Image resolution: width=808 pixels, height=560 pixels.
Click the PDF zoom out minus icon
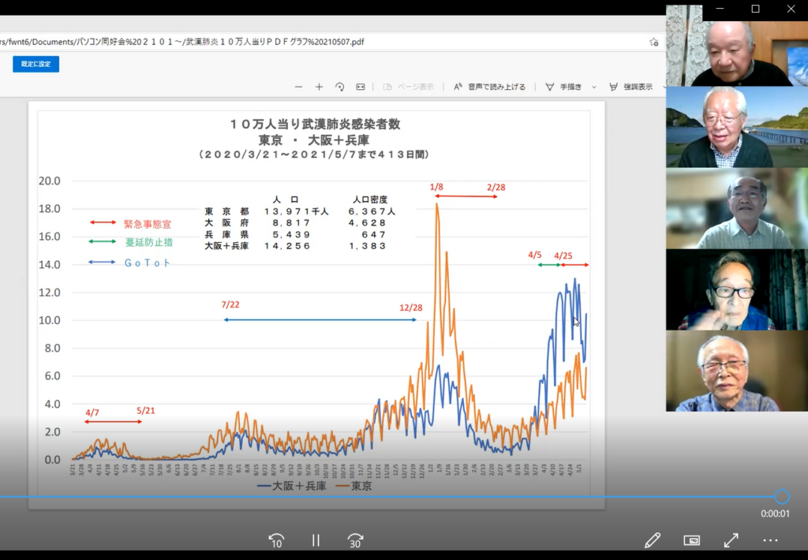(x=298, y=87)
